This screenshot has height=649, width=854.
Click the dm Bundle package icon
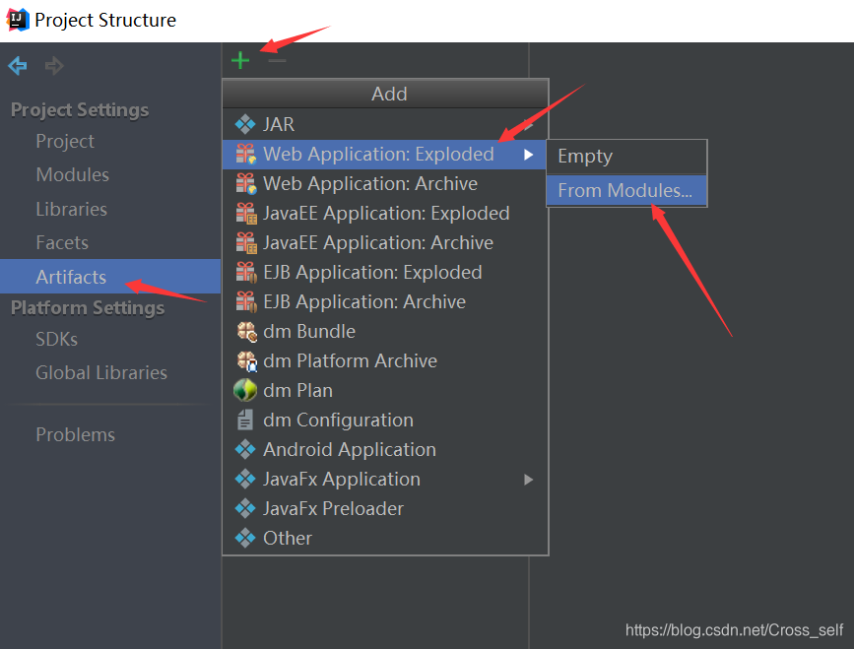click(246, 332)
